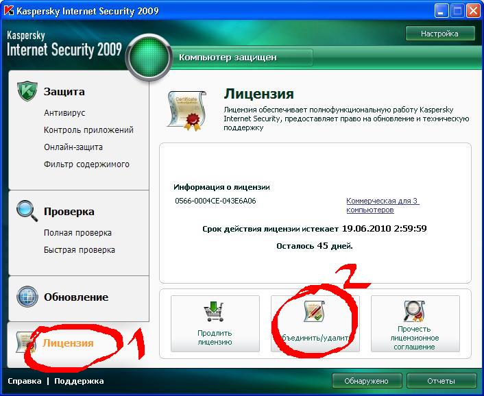Click the license key 0566-0004CE-043E6A06
This screenshot has width=484, height=396.
pyautogui.click(x=215, y=201)
